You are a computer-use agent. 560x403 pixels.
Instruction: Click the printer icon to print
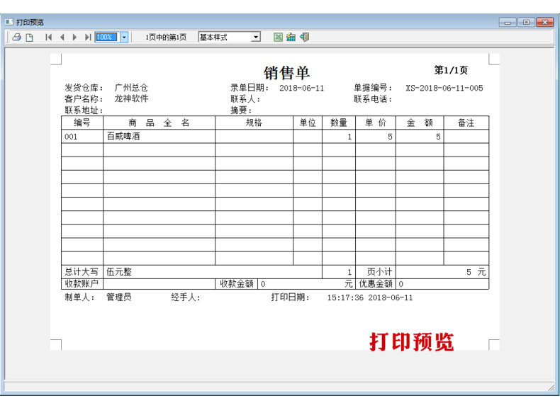click(17, 37)
